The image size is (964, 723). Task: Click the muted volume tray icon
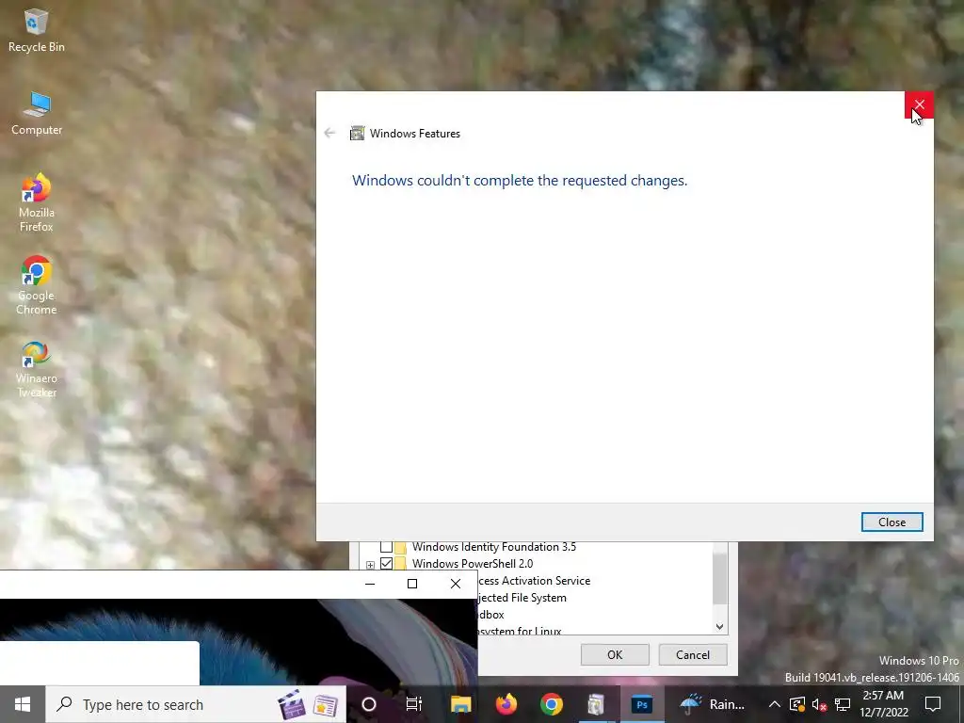click(x=820, y=704)
